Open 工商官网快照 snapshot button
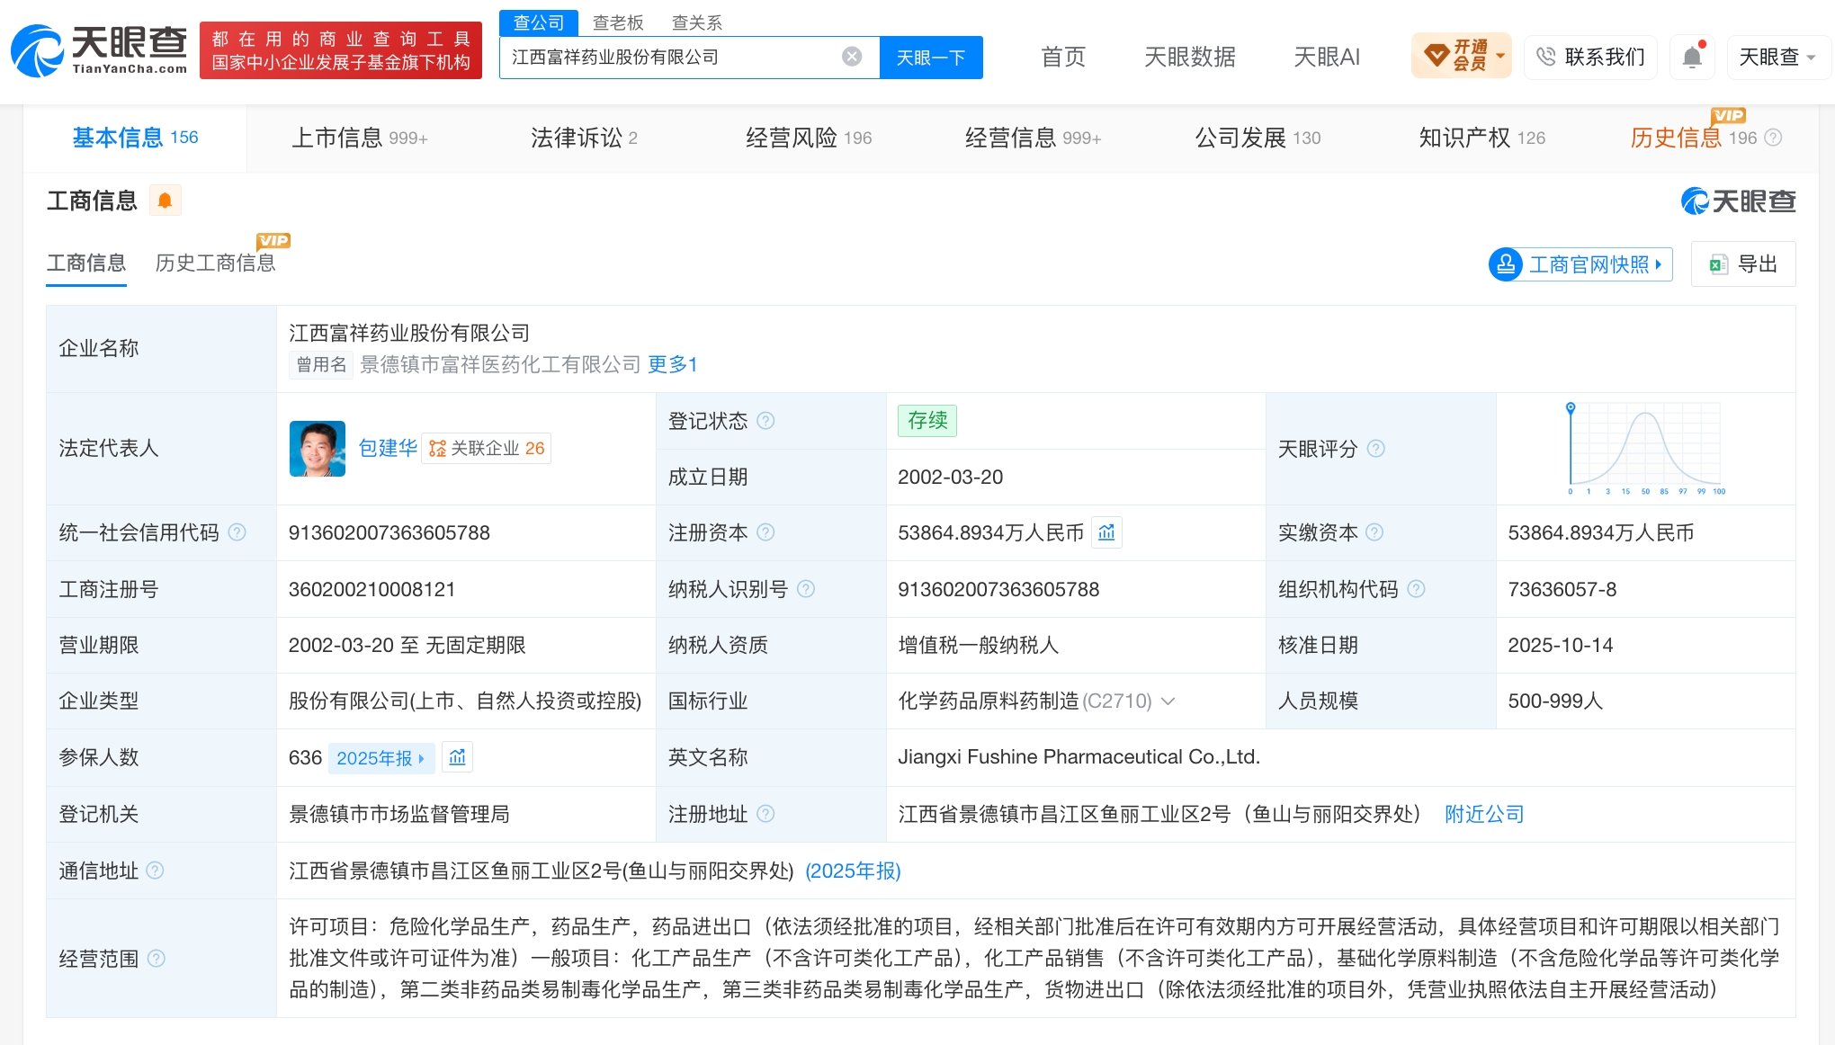Screen dimensions: 1835x1045 [1580, 264]
